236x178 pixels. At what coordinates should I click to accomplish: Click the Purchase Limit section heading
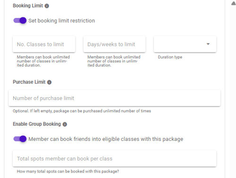(29, 82)
